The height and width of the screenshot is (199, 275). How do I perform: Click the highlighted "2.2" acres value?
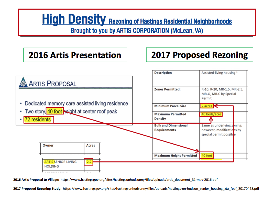tap(89, 162)
